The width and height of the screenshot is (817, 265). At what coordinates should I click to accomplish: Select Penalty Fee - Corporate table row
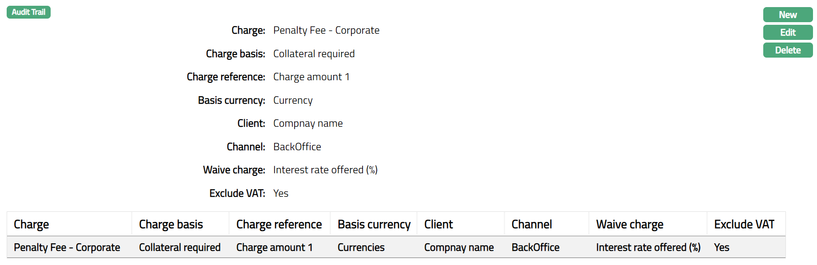click(x=67, y=247)
